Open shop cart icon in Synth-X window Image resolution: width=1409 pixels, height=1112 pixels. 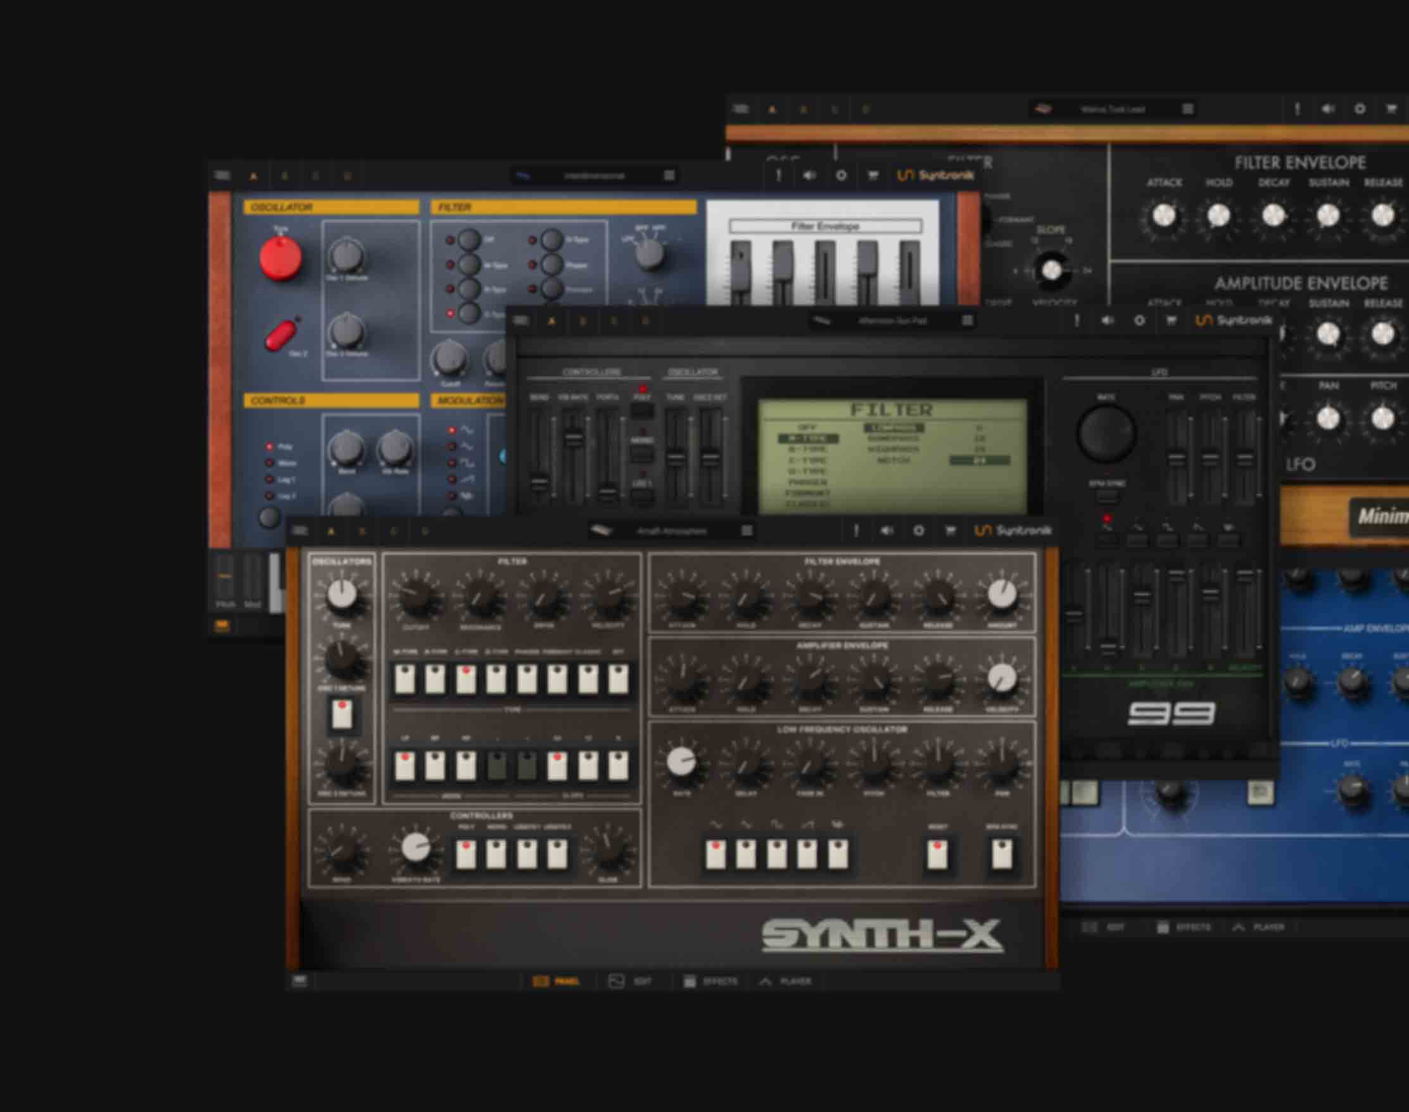(951, 531)
